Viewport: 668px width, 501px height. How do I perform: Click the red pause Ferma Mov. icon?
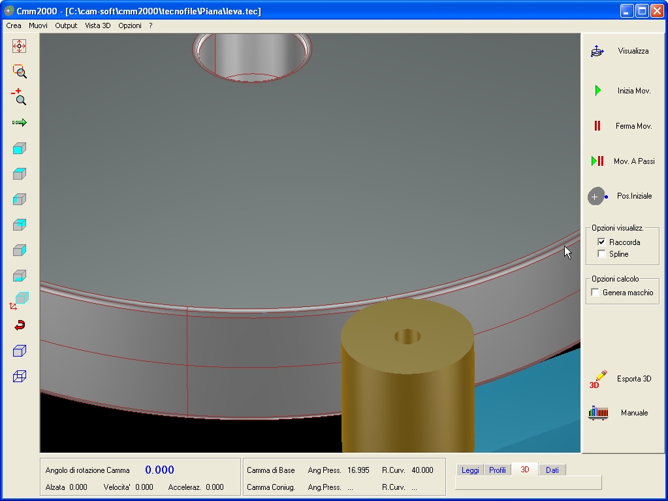(597, 125)
